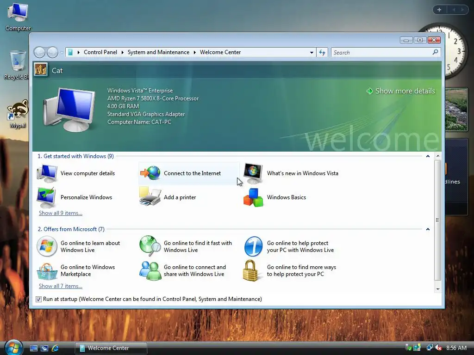Click the 2. Offers from Microsoft heading
Viewport: 474px width, 355px height.
[71, 229]
